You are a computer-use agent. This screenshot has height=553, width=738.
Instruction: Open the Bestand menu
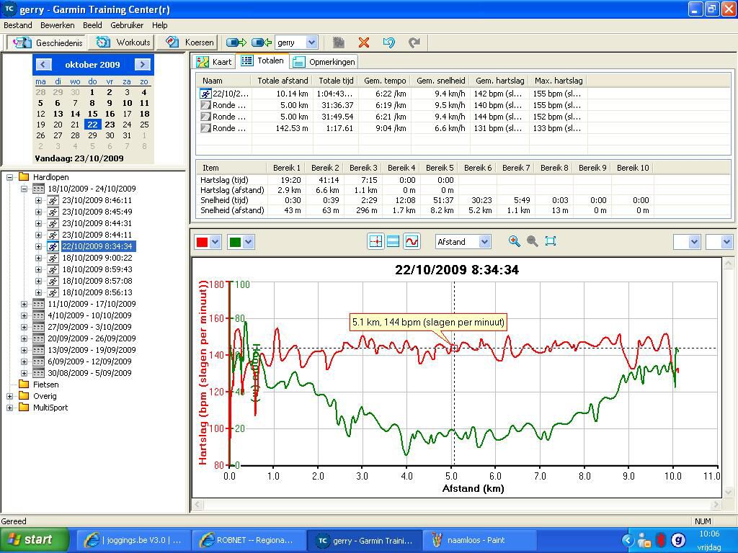pos(18,25)
